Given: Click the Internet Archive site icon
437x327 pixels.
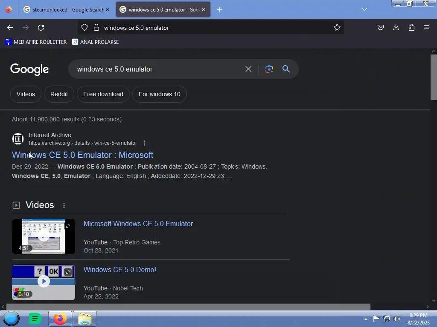Looking at the screenshot, I should (x=18, y=139).
